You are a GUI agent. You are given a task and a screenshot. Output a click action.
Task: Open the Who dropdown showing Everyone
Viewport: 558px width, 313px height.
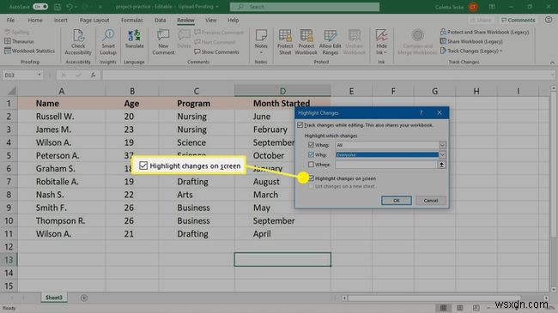(x=441, y=154)
